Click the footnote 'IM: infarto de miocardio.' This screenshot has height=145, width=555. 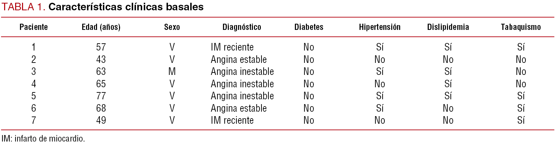click(43, 139)
